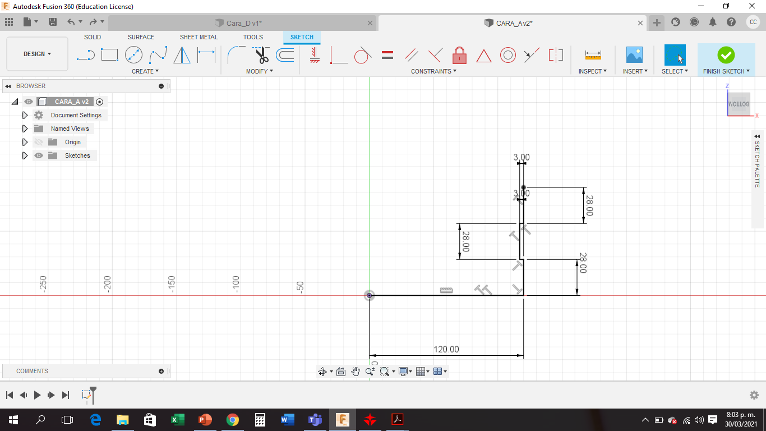Choose the Offset tool
The image size is (766, 431).
pyautogui.click(x=285, y=55)
